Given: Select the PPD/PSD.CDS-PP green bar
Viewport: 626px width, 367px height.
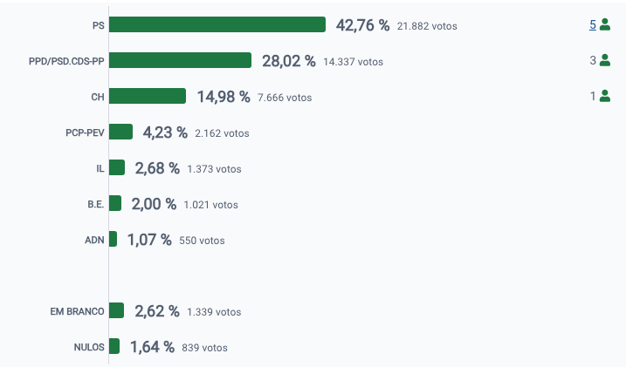Looking at the screenshot, I should [180, 61].
